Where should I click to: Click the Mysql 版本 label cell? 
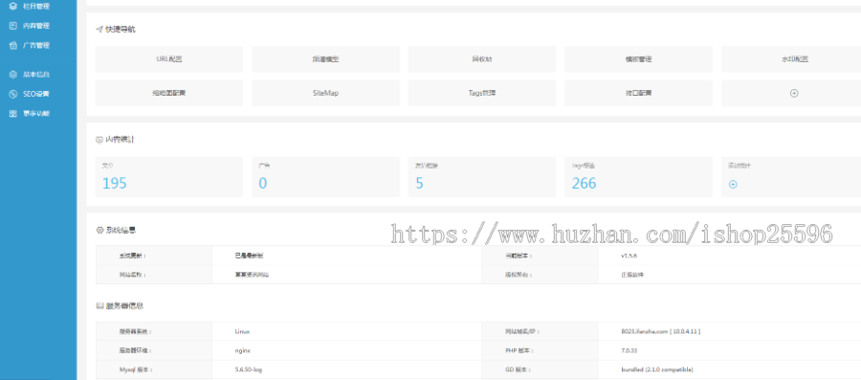click(x=154, y=369)
